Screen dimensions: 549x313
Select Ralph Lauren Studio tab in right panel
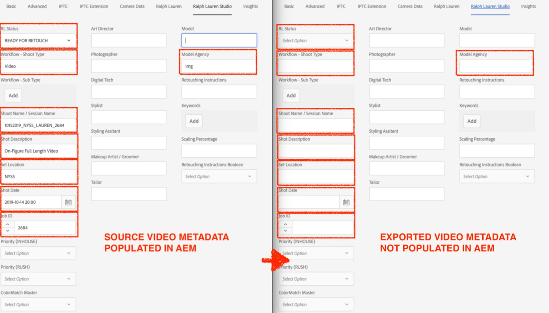coord(490,6)
